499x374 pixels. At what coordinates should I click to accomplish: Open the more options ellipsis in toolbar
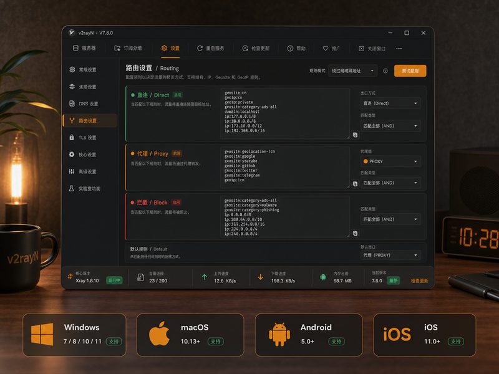point(399,49)
